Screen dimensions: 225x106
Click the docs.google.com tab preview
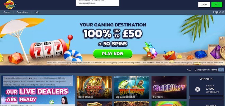click(x=97, y=3)
